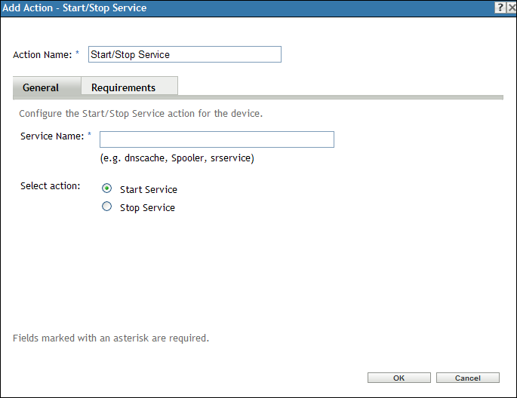Click the "Stop Service" option label text
This screenshot has height=398, width=517.
[147, 207]
